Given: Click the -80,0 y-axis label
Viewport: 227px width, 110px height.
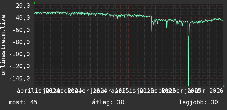Looking at the screenshot, I should [21, 42].
